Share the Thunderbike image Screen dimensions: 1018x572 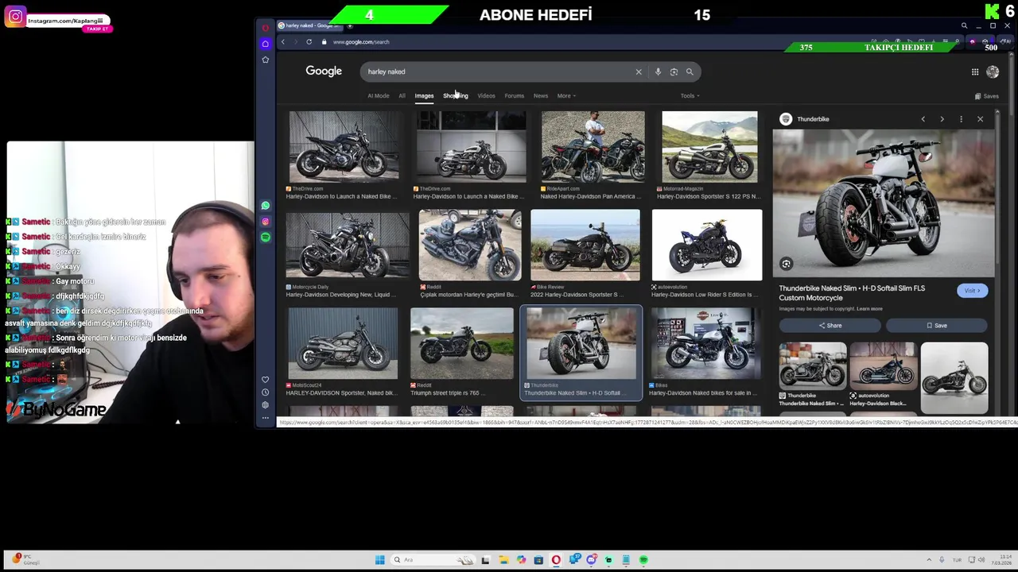coord(830,326)
